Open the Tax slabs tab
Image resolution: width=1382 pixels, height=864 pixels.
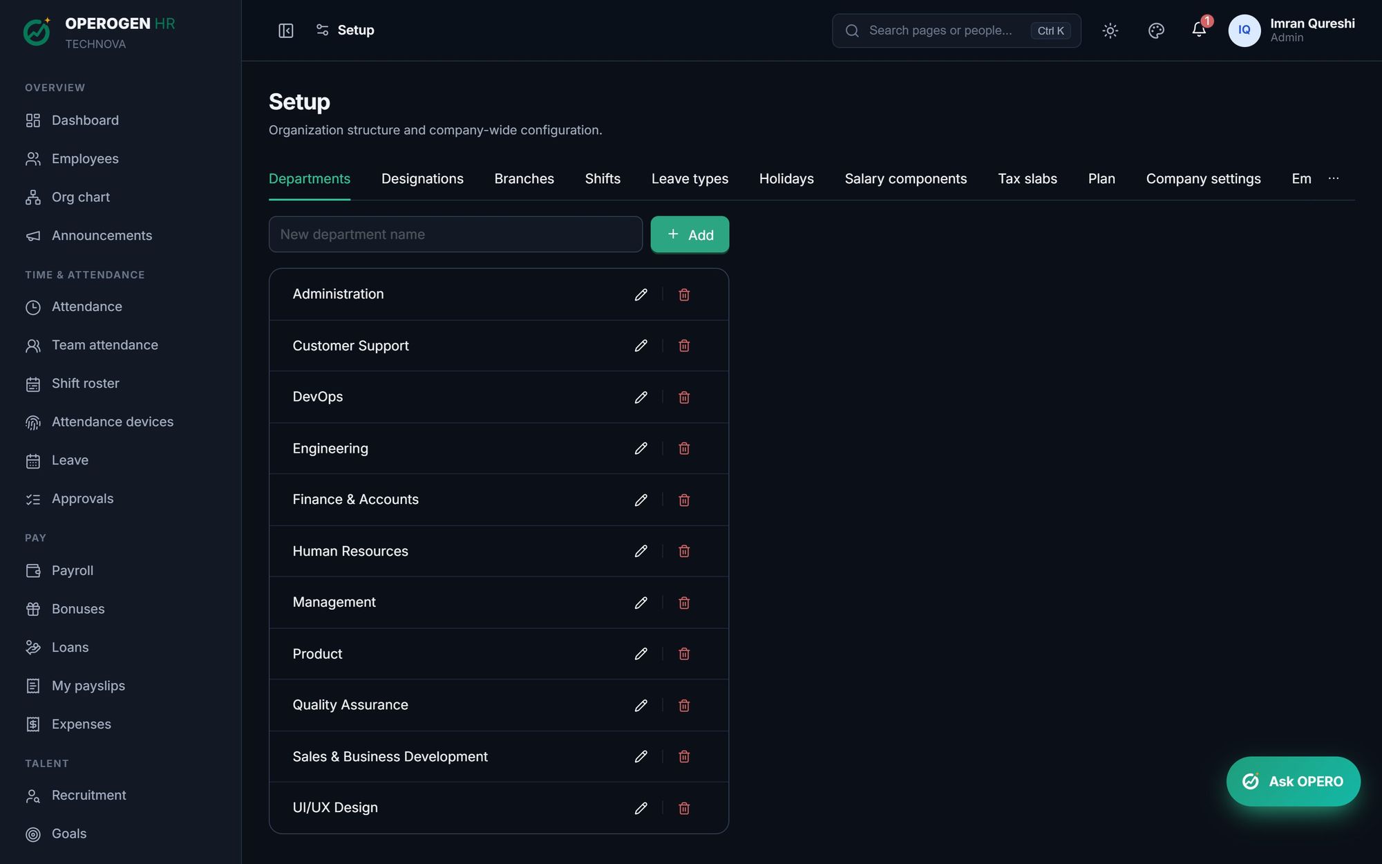point(1028,179)
